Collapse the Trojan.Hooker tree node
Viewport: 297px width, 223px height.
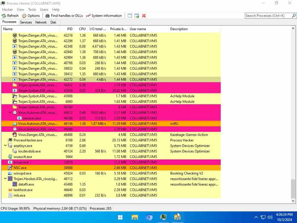[5, 179]
